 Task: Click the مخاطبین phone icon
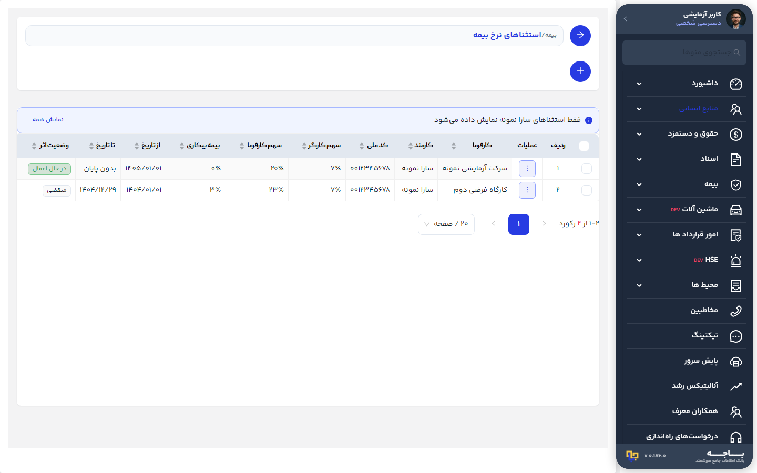[x=736, y=311]
